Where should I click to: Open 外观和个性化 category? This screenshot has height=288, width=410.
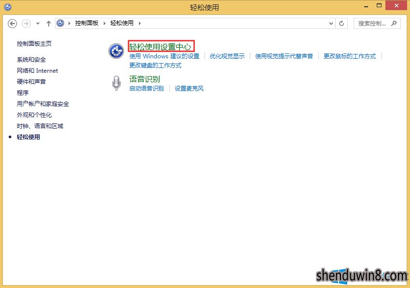point(34,115)
